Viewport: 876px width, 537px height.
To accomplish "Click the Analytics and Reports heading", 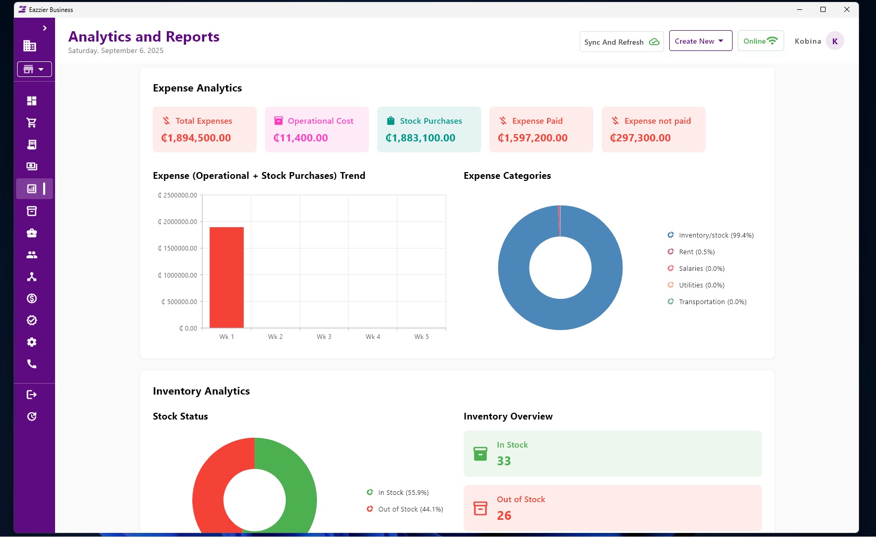I will click(144, 36).
